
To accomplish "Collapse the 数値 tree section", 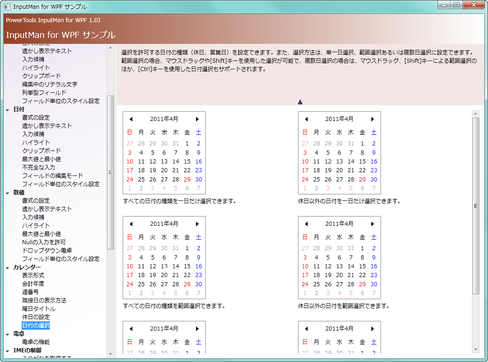I will pos(7,193).
